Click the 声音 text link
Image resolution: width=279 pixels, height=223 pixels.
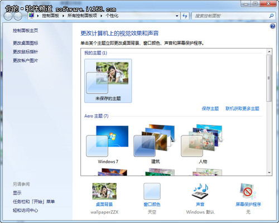(x=200, y=205)
